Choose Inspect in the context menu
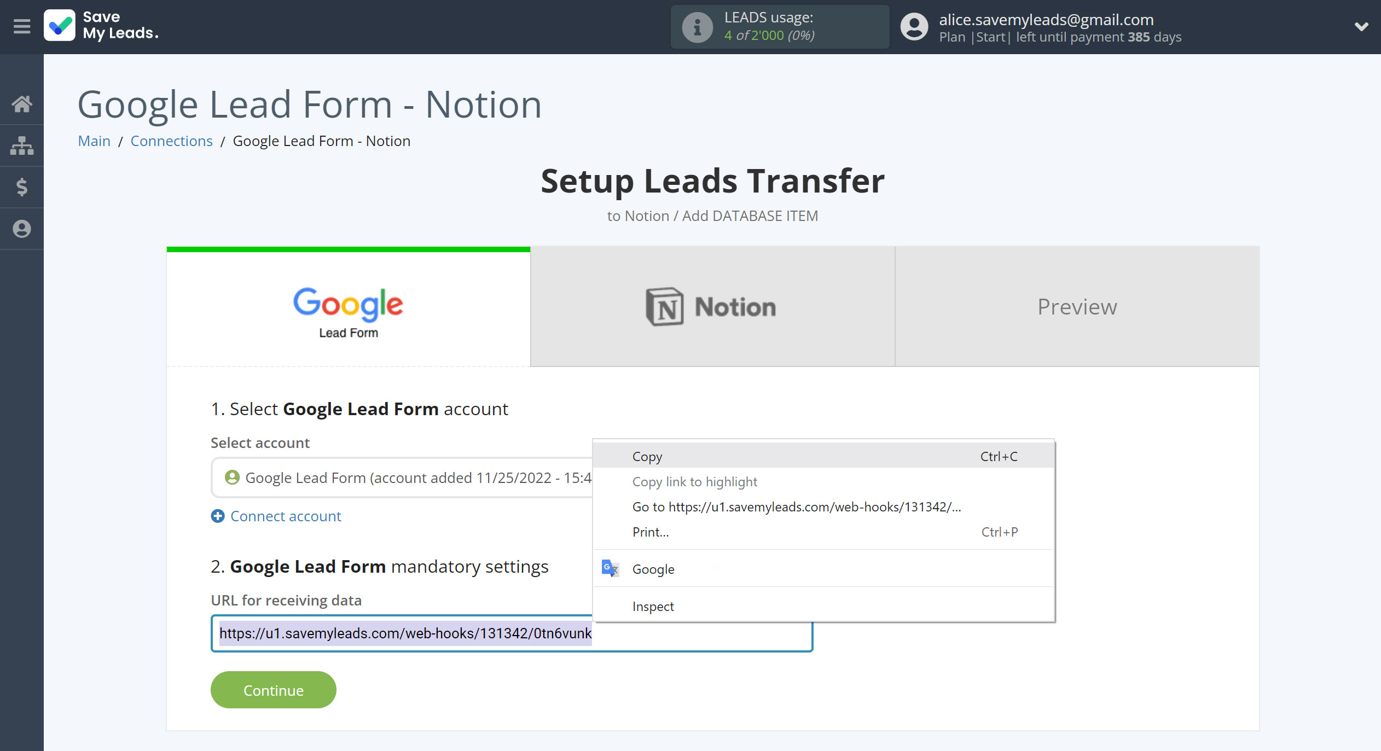The image size is (1381, 751). coord(823,606)
